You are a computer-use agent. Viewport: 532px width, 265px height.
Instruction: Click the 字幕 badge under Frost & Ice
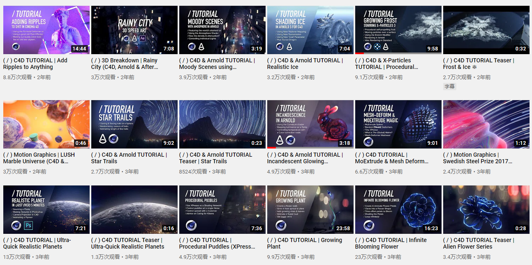pyautogui.click(x=450, y=87)
